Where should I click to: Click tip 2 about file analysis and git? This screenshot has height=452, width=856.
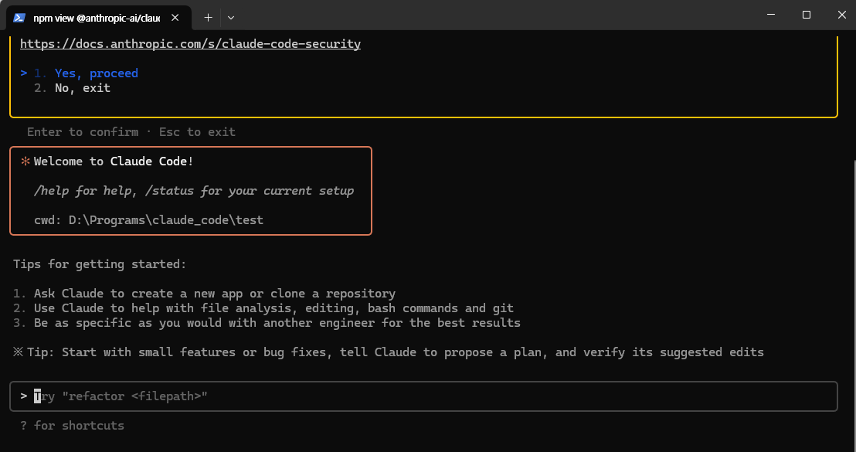click(x=263, y=308)
